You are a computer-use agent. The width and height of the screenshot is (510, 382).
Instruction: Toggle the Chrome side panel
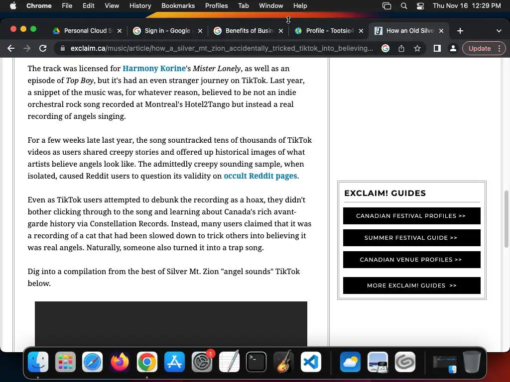click(437, 48)
